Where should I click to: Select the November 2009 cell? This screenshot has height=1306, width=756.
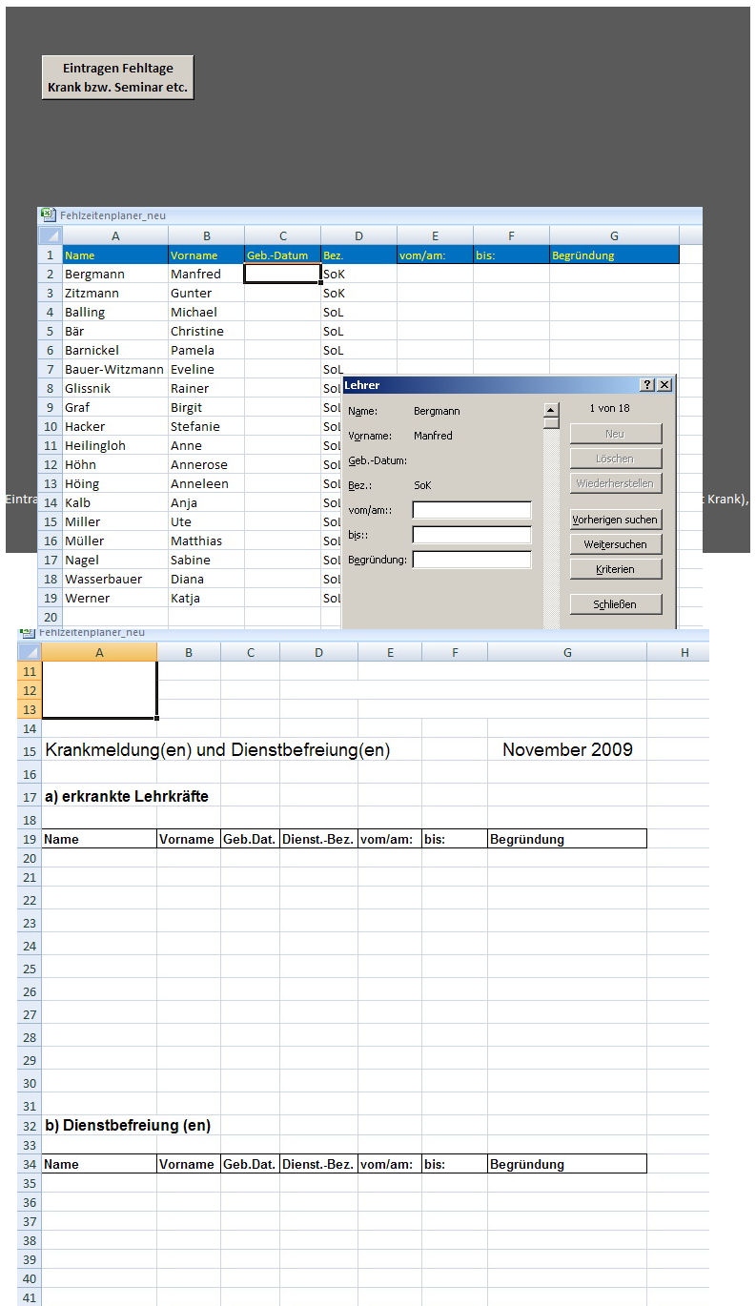567,749
